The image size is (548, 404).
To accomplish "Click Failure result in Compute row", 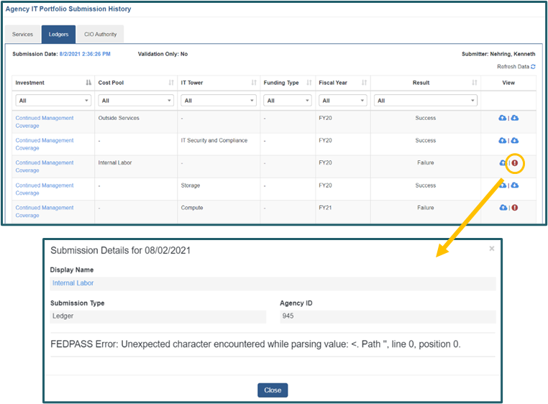I will tap(425, 208).
